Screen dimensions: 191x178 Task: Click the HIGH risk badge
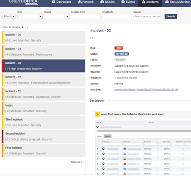(118, 48)
